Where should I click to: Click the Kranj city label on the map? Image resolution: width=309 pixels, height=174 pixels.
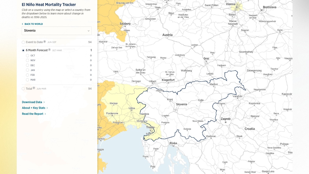coord(170,100)
